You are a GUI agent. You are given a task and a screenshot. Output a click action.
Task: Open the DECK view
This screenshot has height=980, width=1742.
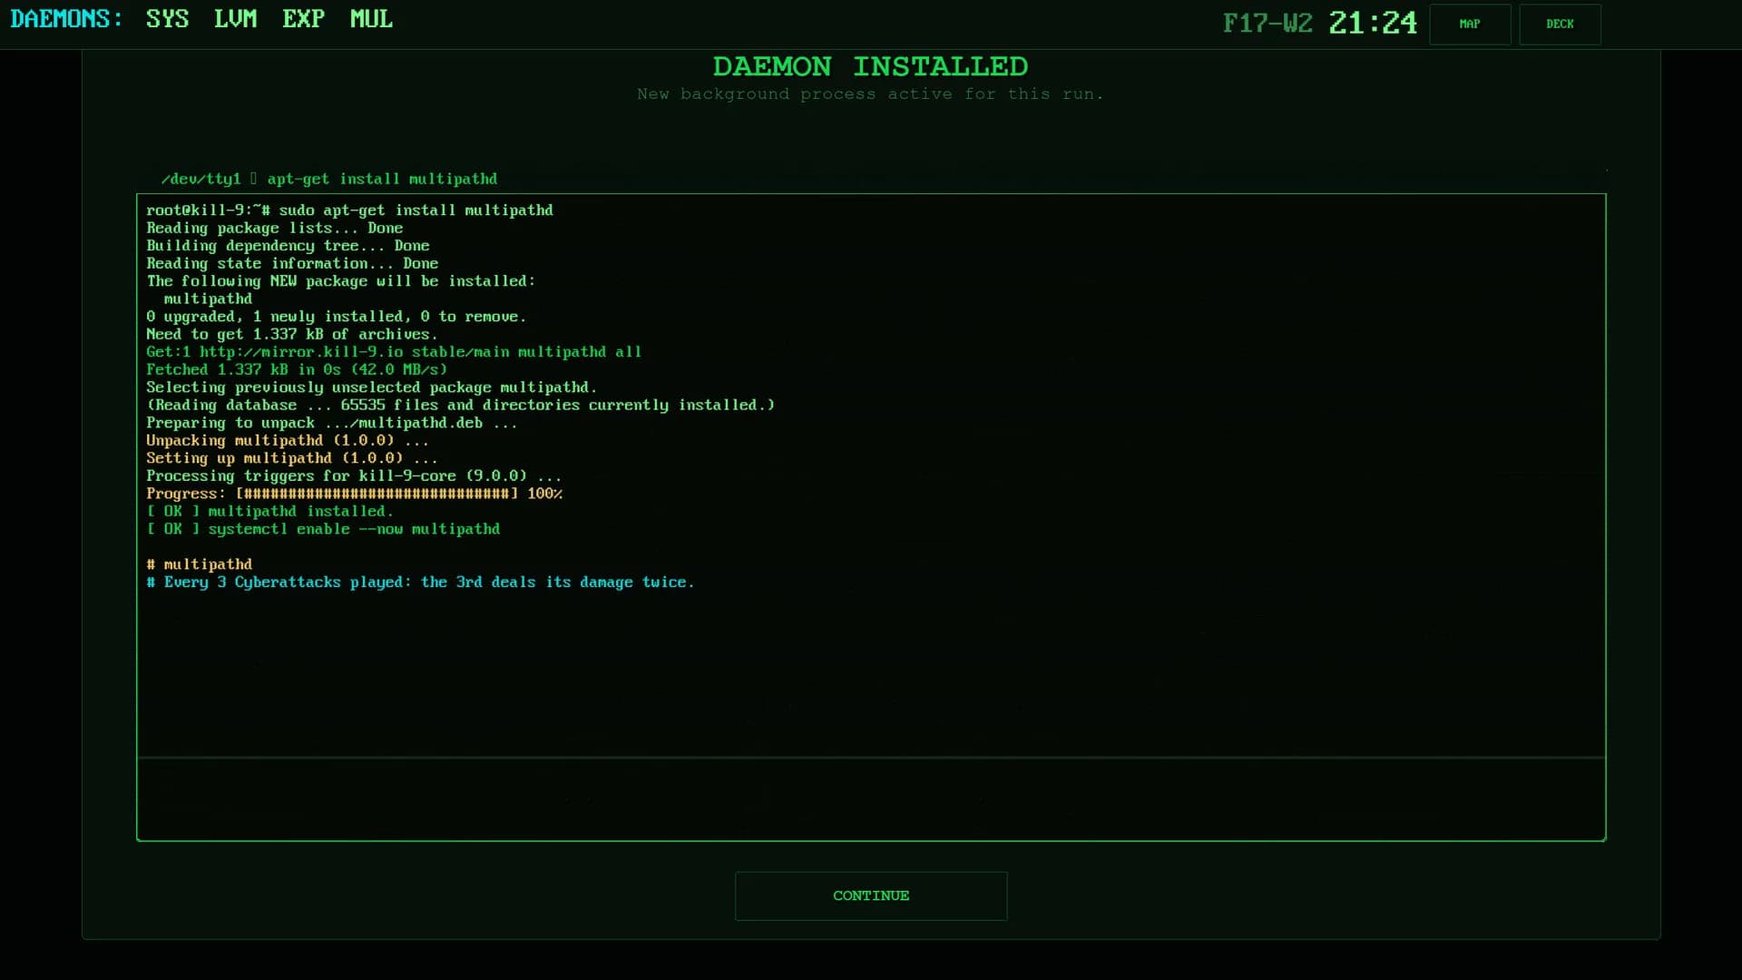click(x=1560, y=24)
